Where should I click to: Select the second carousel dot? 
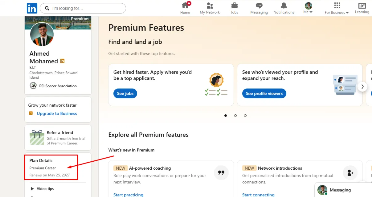click(235, 116)
